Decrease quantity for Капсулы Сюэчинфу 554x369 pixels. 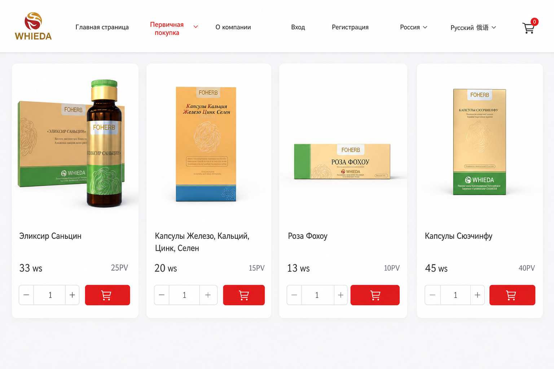(x=432, y=295)
